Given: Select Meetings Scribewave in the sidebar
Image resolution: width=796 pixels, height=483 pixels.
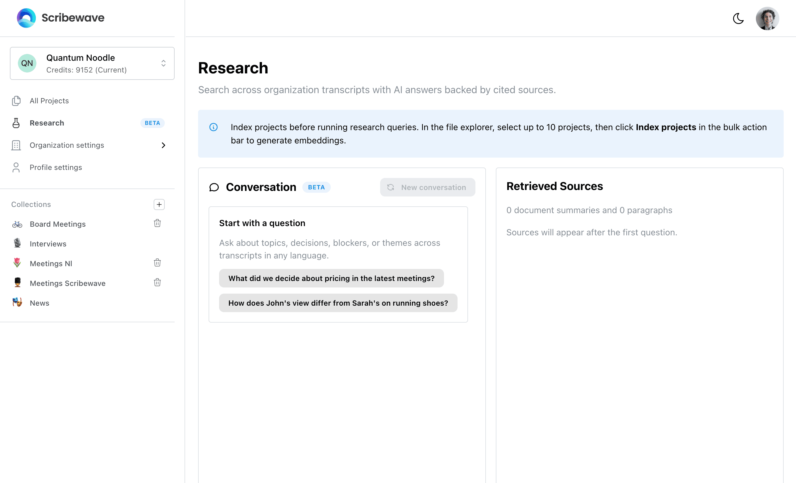Looking at the screenshot, I should 68,283.
